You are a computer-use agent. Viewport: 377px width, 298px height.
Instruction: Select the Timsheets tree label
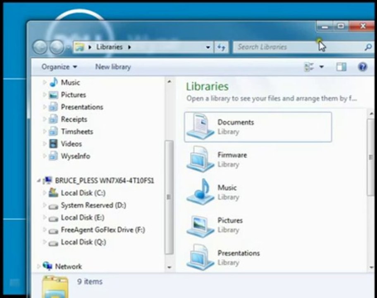77,132
